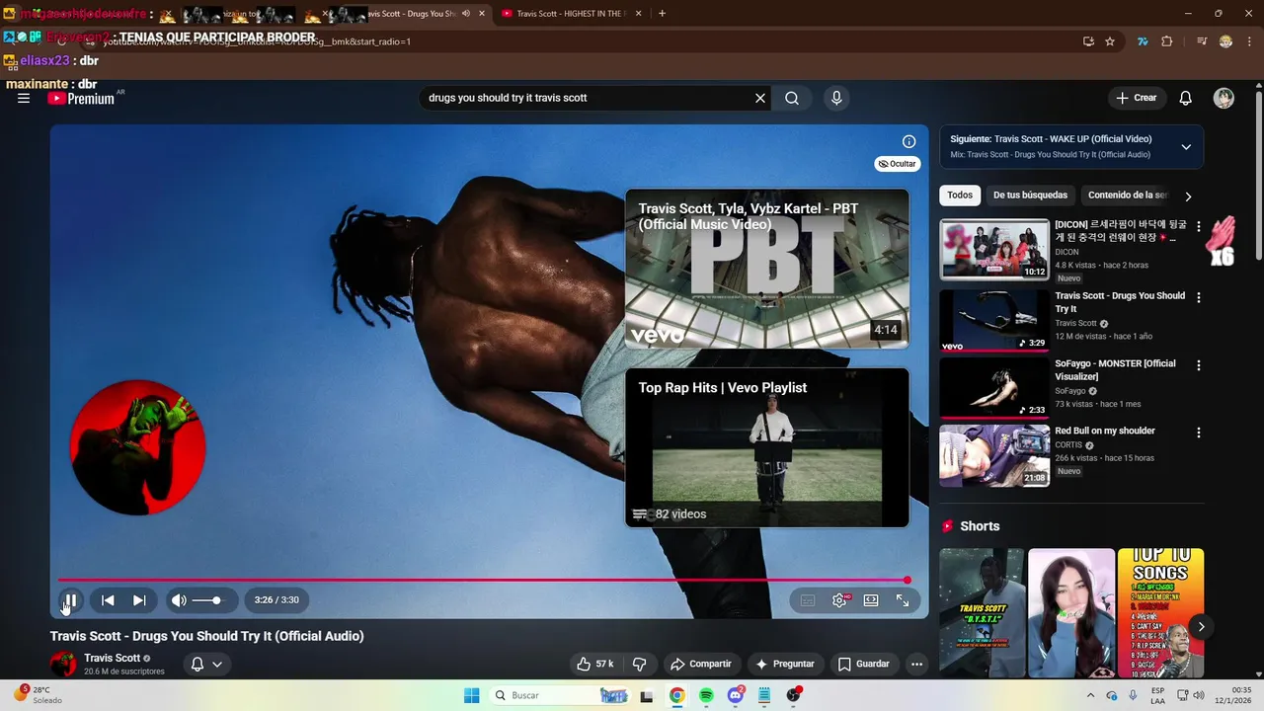Show hidden system tray icons chevron
The width and height of the screenshot is (1264, 711).
pos(1090,695)
